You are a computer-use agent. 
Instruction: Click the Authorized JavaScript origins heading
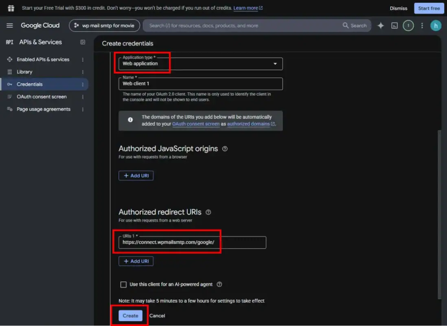(x=168, y=149)
